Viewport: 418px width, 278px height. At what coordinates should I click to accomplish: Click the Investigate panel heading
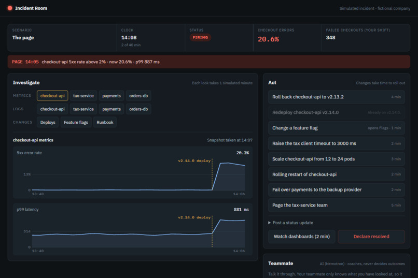(x=26, y=83)
